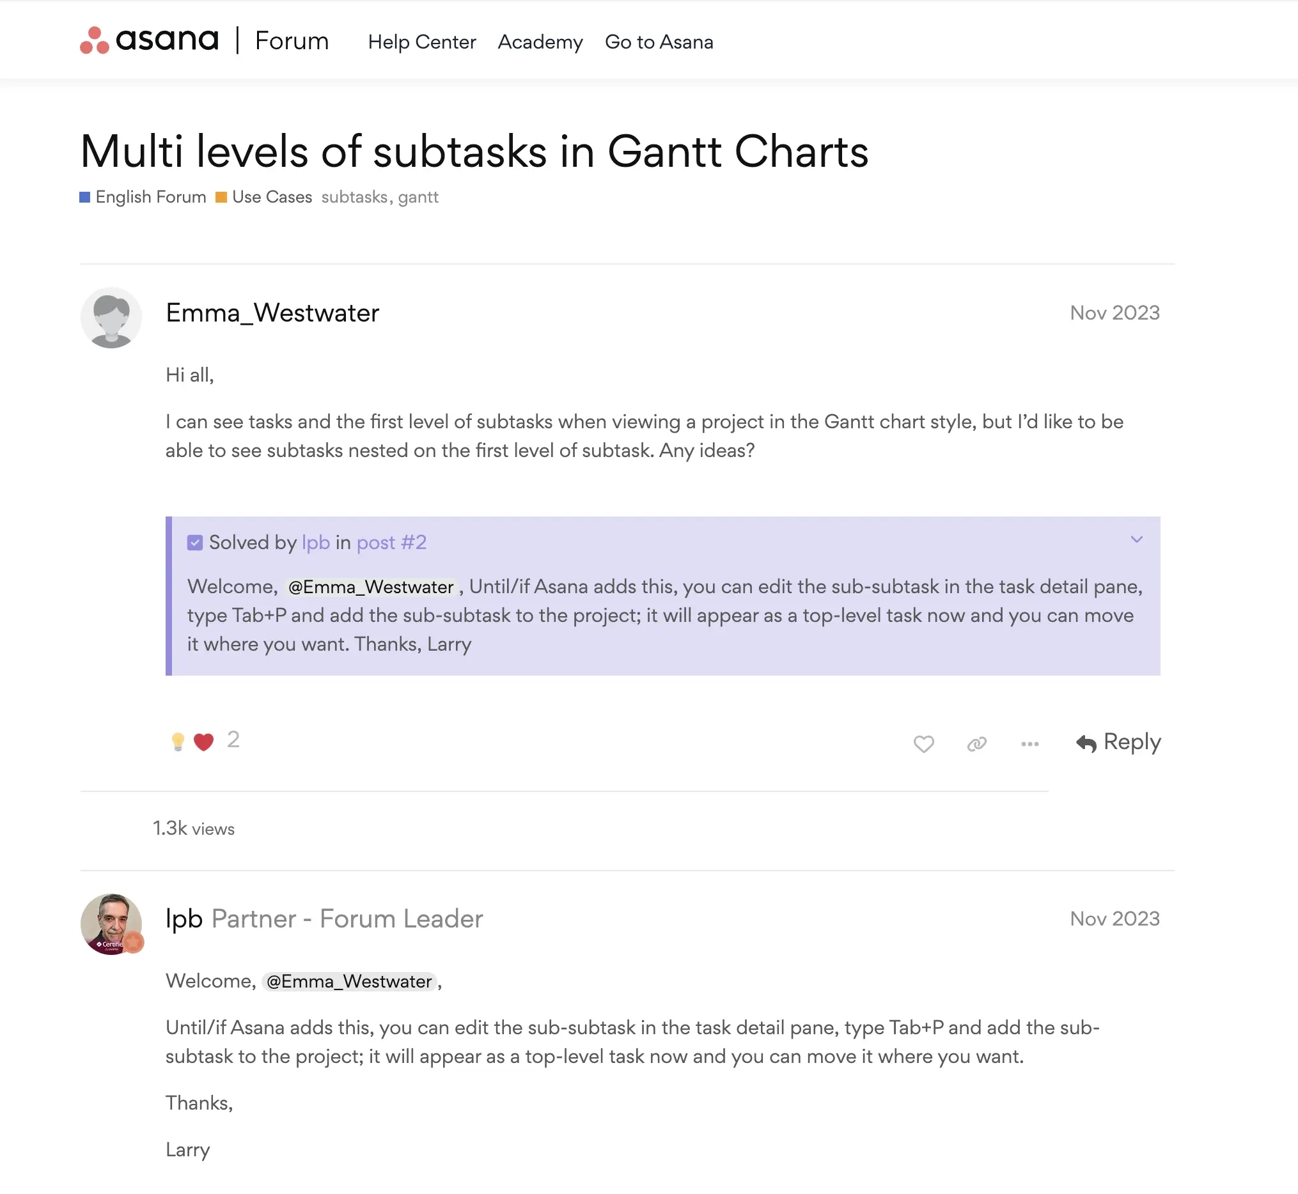Click the red heart reaction emoji
This screenshot has width=1298, height=1194.
pyautogui.click(x=203, y=740)
